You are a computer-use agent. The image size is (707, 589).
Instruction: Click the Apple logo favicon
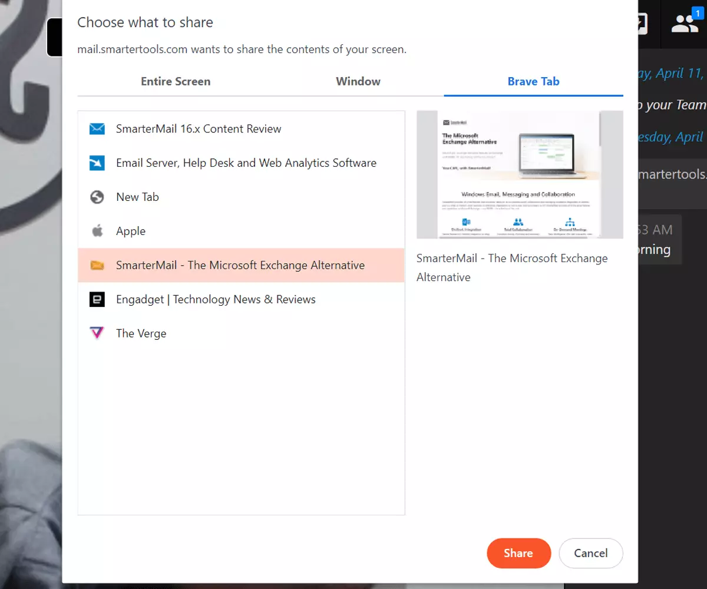(97, 231)
